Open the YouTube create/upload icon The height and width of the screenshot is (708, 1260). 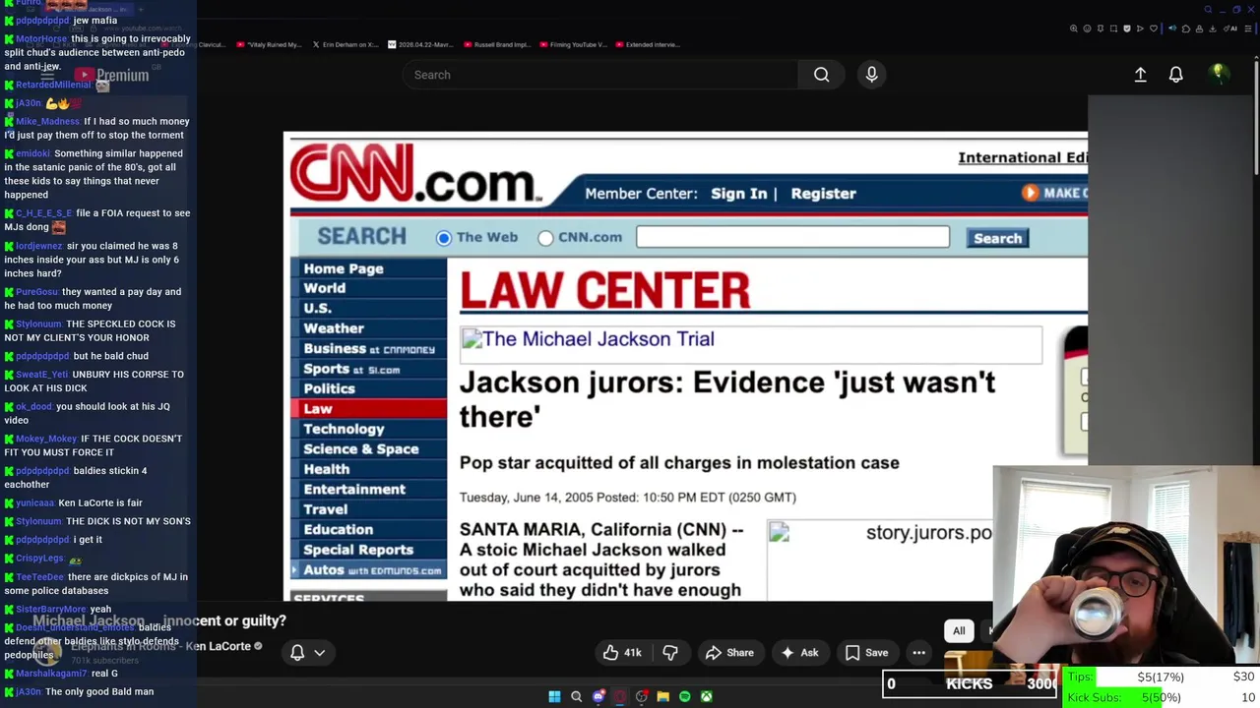[x=1140, y=75]
